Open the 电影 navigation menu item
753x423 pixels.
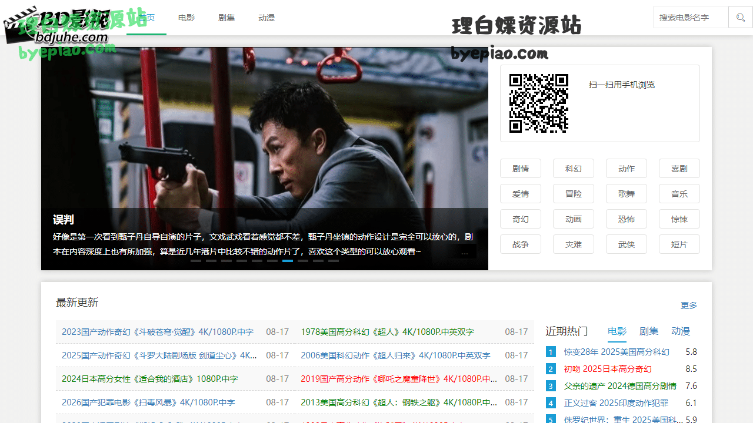tap(186, 18)
